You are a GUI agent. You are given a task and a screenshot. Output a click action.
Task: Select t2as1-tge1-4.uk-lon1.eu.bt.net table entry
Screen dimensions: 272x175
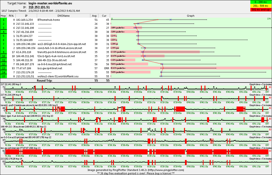point(56,56)
